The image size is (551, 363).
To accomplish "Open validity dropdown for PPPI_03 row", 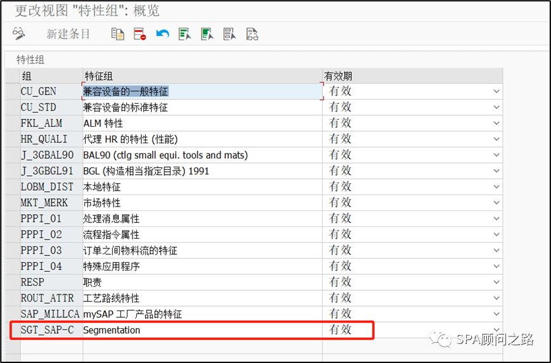I will click(x=496, y=250).
